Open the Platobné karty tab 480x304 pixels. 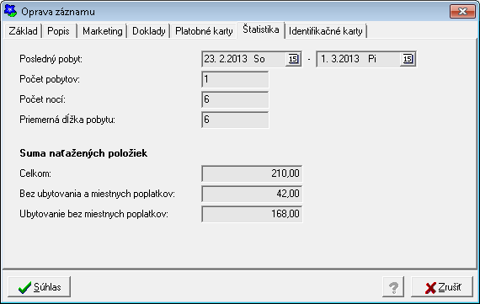(x=204, y=31)
